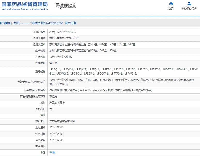Click the 产品名称 label
Screen dimensions: 200x156
40,57
